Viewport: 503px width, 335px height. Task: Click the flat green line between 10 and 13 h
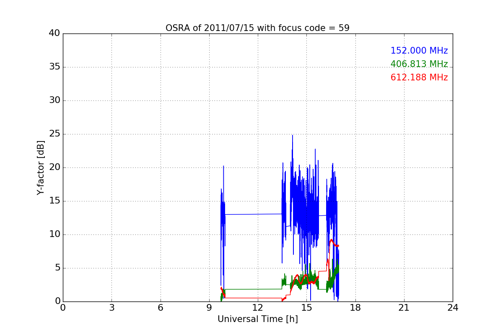[x=254, y=289]
